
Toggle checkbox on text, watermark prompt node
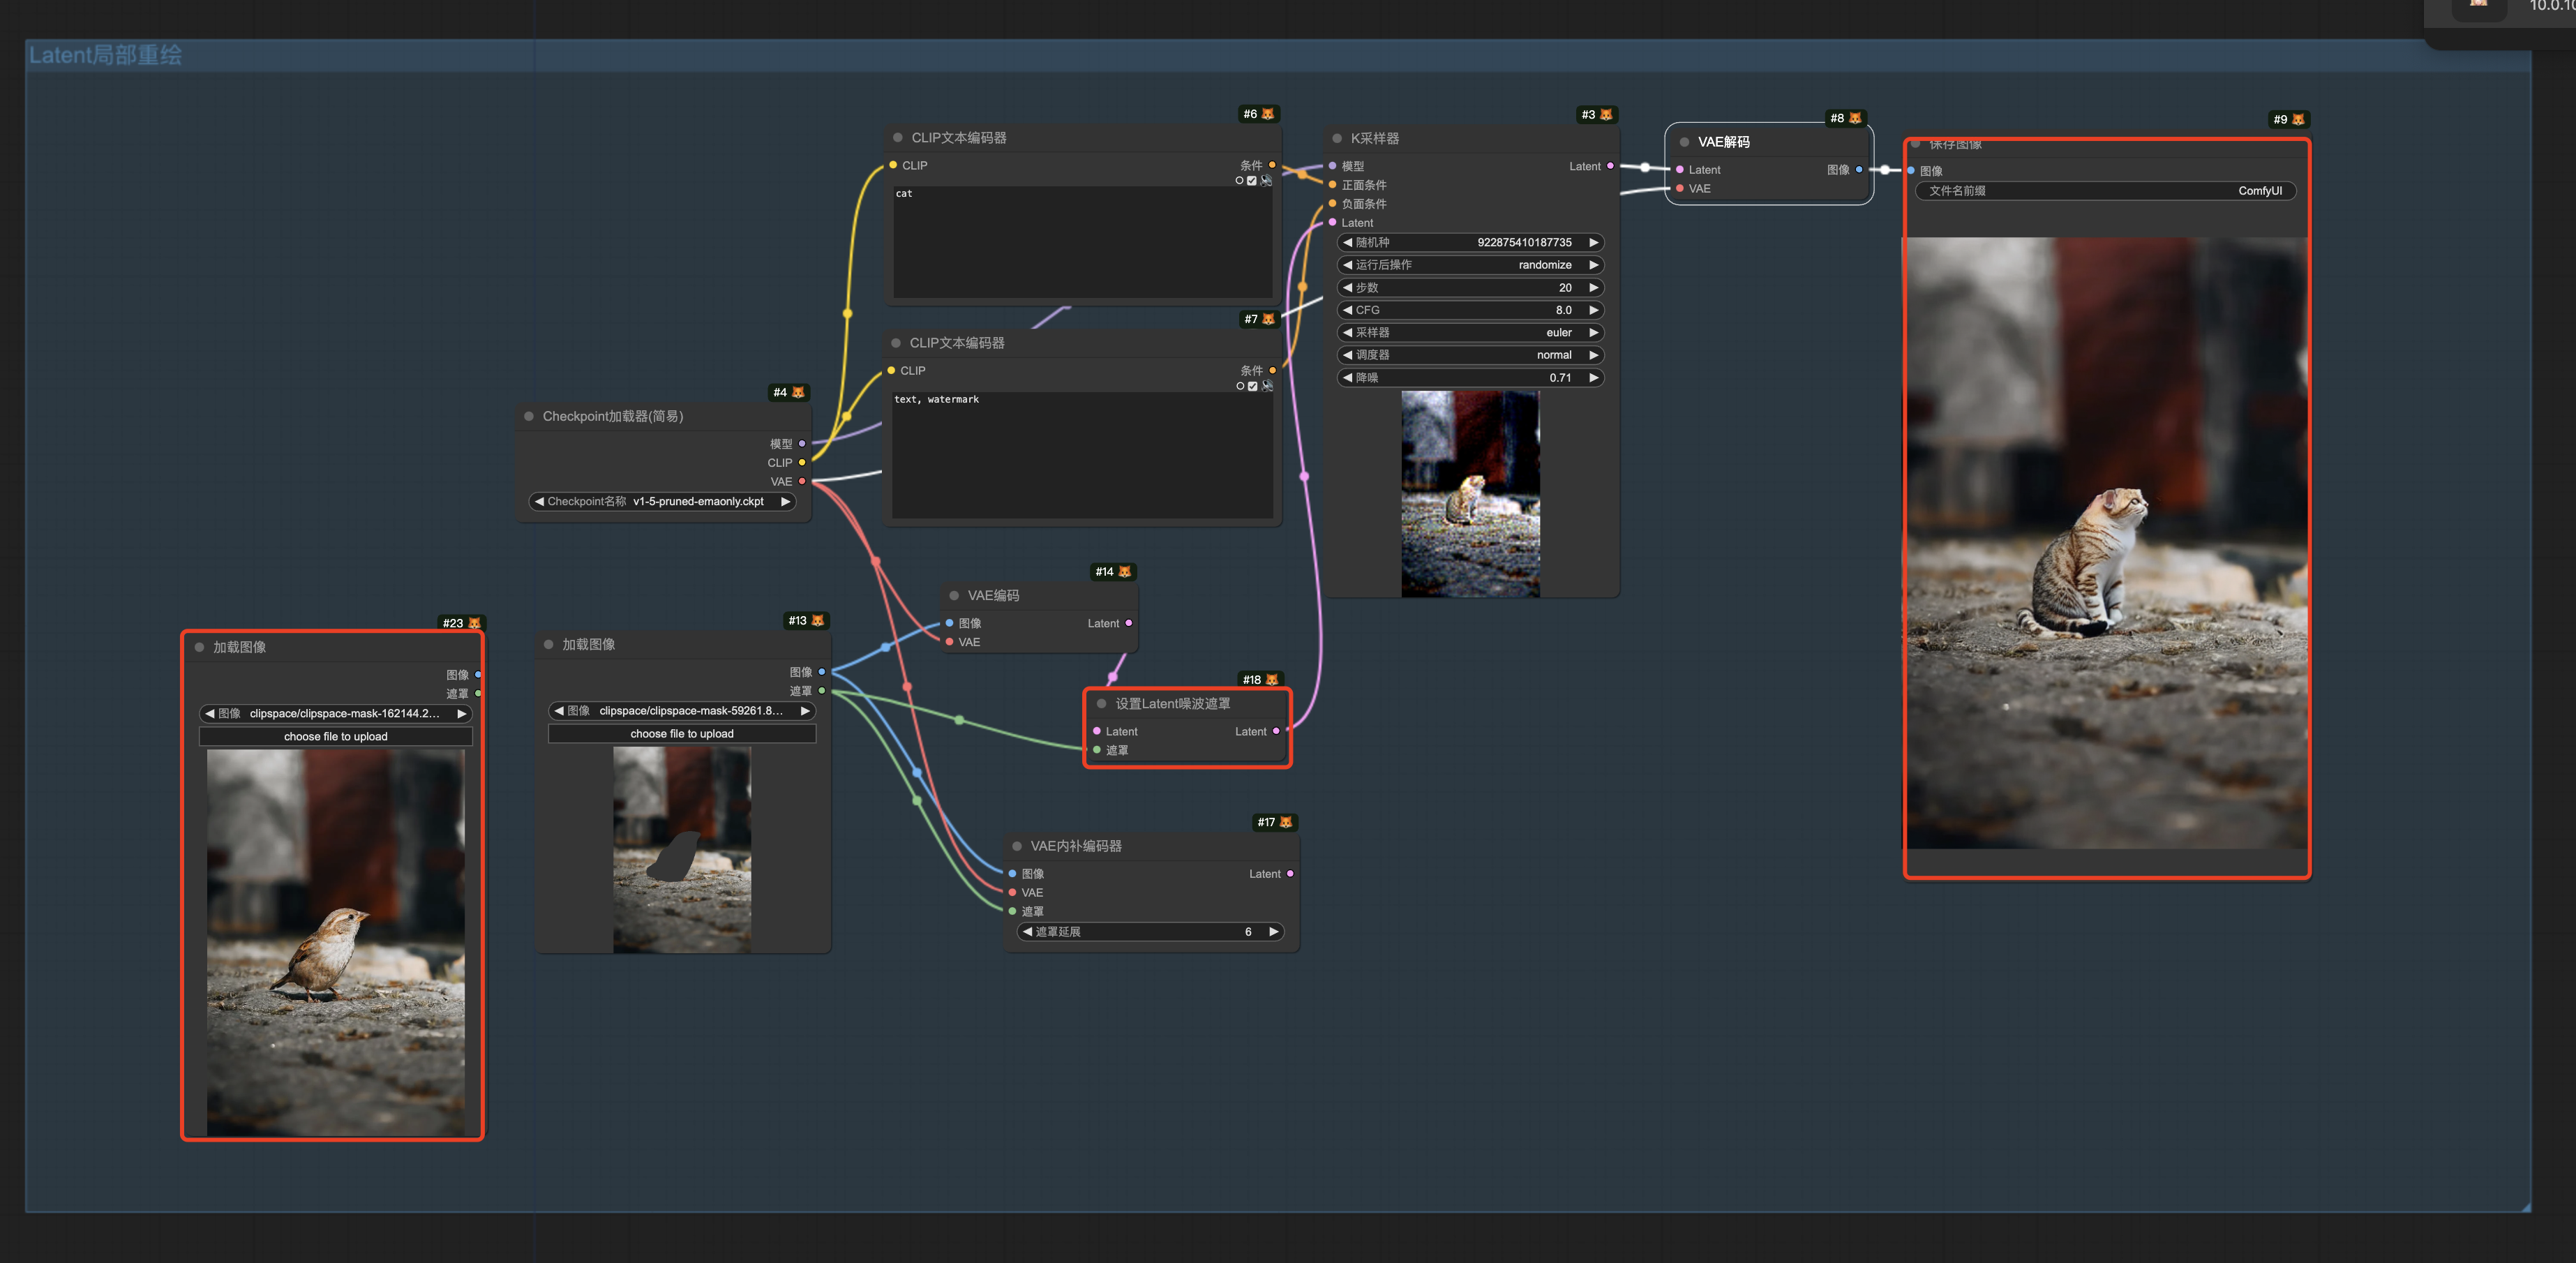click(x=1253, y=386)
